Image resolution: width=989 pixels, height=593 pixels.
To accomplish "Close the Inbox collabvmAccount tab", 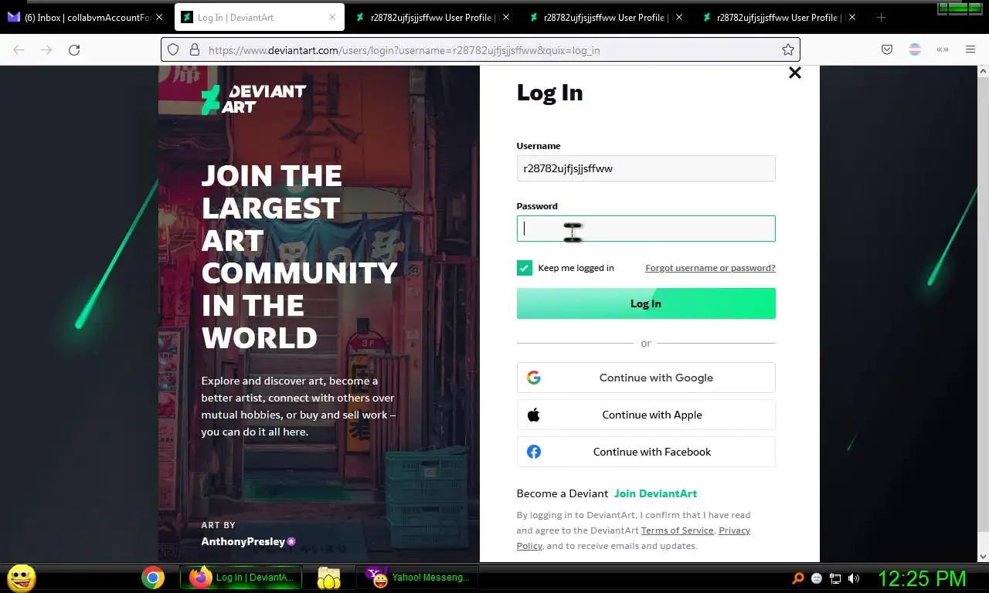I will (x=159, y=17).
